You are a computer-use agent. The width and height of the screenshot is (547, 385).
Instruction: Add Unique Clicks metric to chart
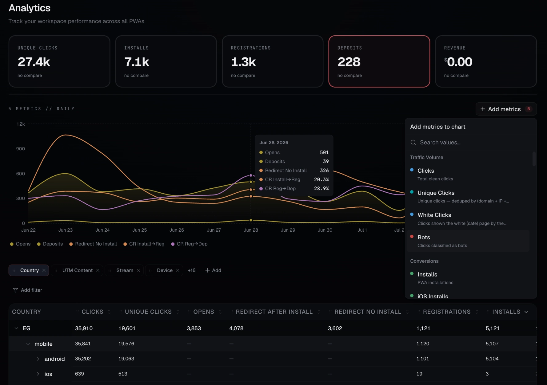tap(468, 197)
